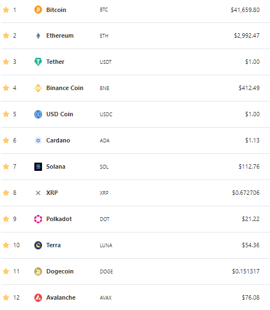The height and width of the screenshot is (310, 270).
Task: Click the Cardano logo icon
Action: pyautogui.click(x=38, y=141)
